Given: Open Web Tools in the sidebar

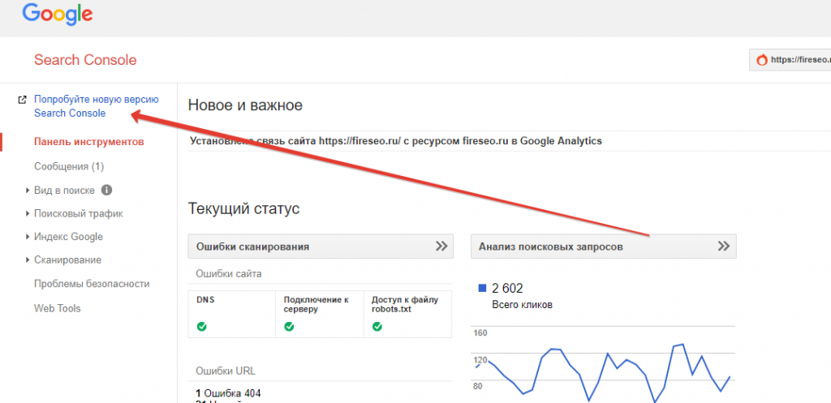Looking at the screenshot, I should [57, 309].
